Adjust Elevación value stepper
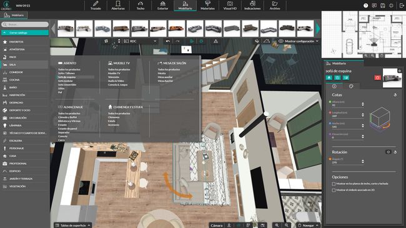The width and height of the screenshot is (406, 228). click(362, 136)
